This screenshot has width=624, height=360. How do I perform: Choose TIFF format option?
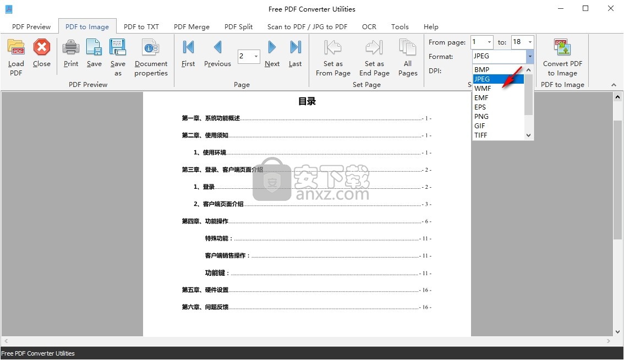498,135
